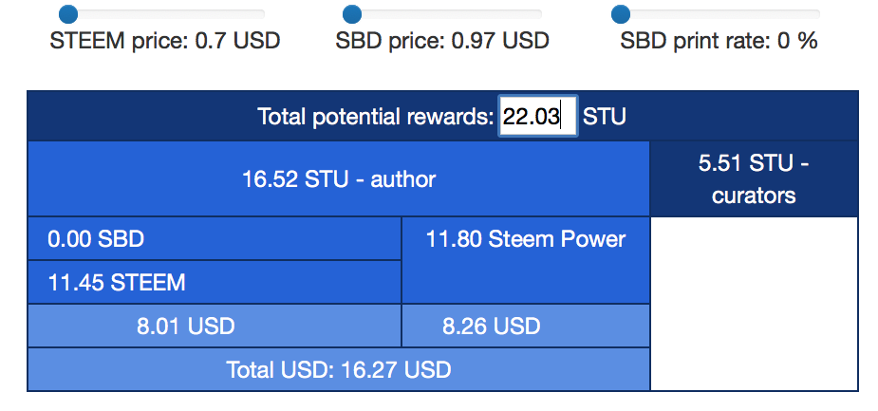The width and height of the screenshot is (878, 411).
Task: Select the '16.52 STU - author' cell
Action: (x=339, y=178)
